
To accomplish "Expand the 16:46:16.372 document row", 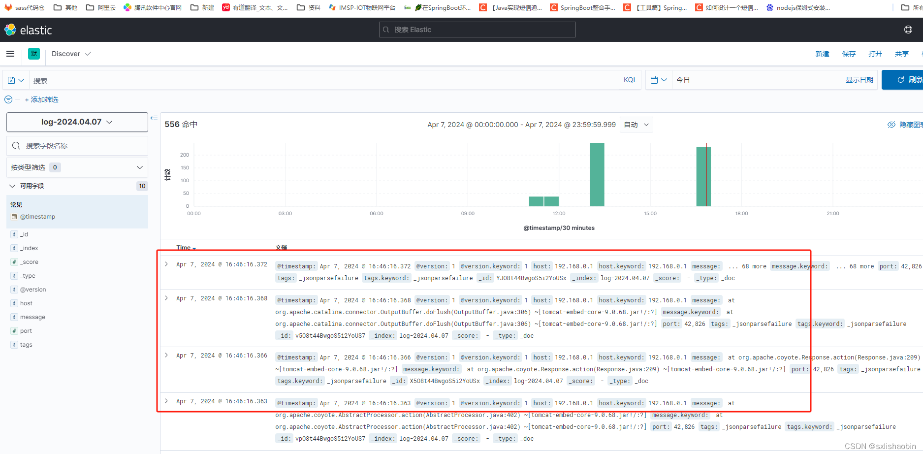I will point(166,264).
